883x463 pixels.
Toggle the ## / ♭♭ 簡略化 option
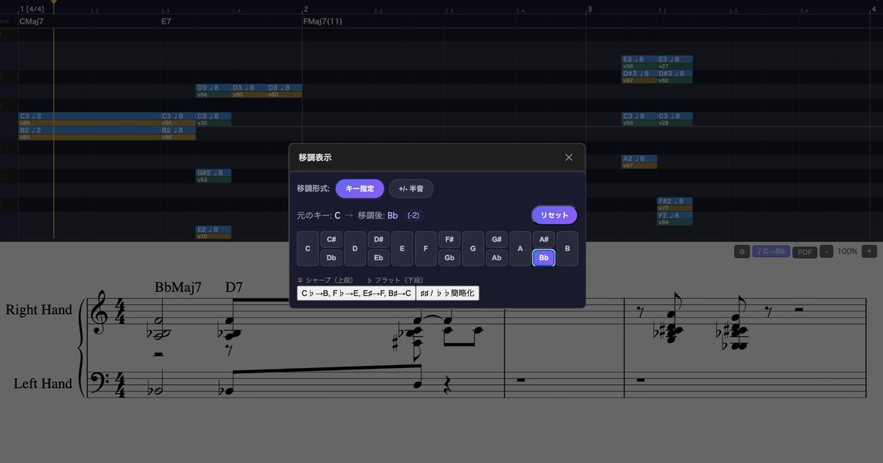tap(448, 293)
